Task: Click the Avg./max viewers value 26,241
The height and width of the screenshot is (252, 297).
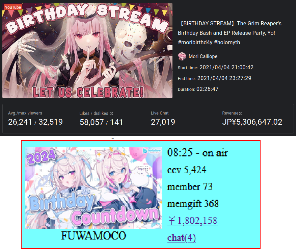Action: tap(20, 122)
